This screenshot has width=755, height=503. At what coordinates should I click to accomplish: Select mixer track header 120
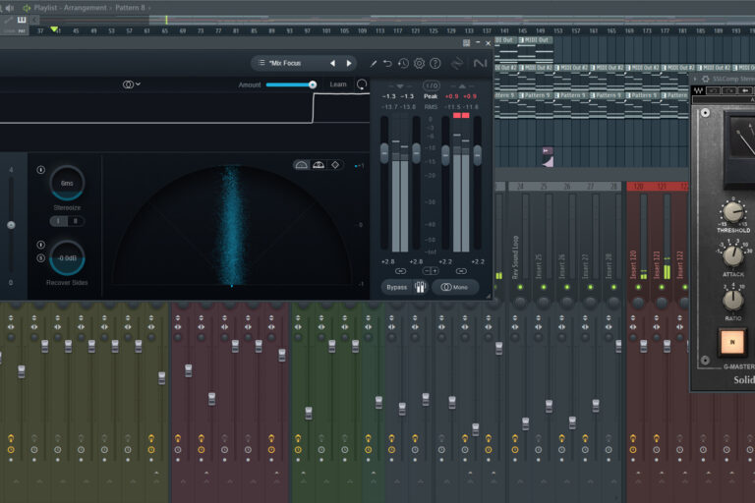point(638,187)
